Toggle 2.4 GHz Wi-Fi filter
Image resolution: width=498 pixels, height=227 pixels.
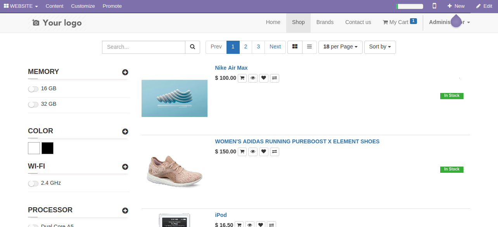click(33, 184)
